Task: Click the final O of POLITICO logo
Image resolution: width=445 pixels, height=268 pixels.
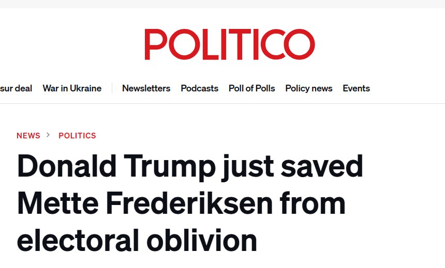Action: coord(300,44)
